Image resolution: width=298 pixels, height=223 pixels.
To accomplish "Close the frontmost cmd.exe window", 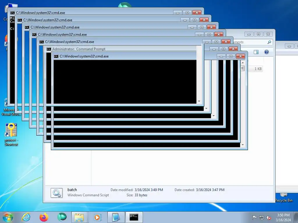I will coord(240,56).
